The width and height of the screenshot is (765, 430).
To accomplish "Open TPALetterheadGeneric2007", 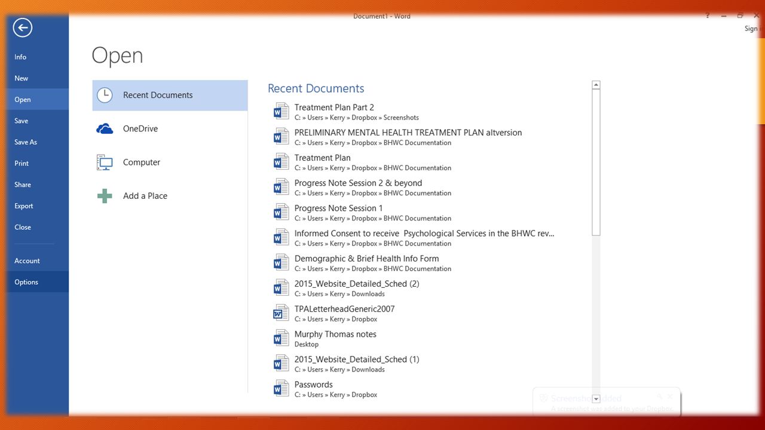I will click(x=429, y=313).
